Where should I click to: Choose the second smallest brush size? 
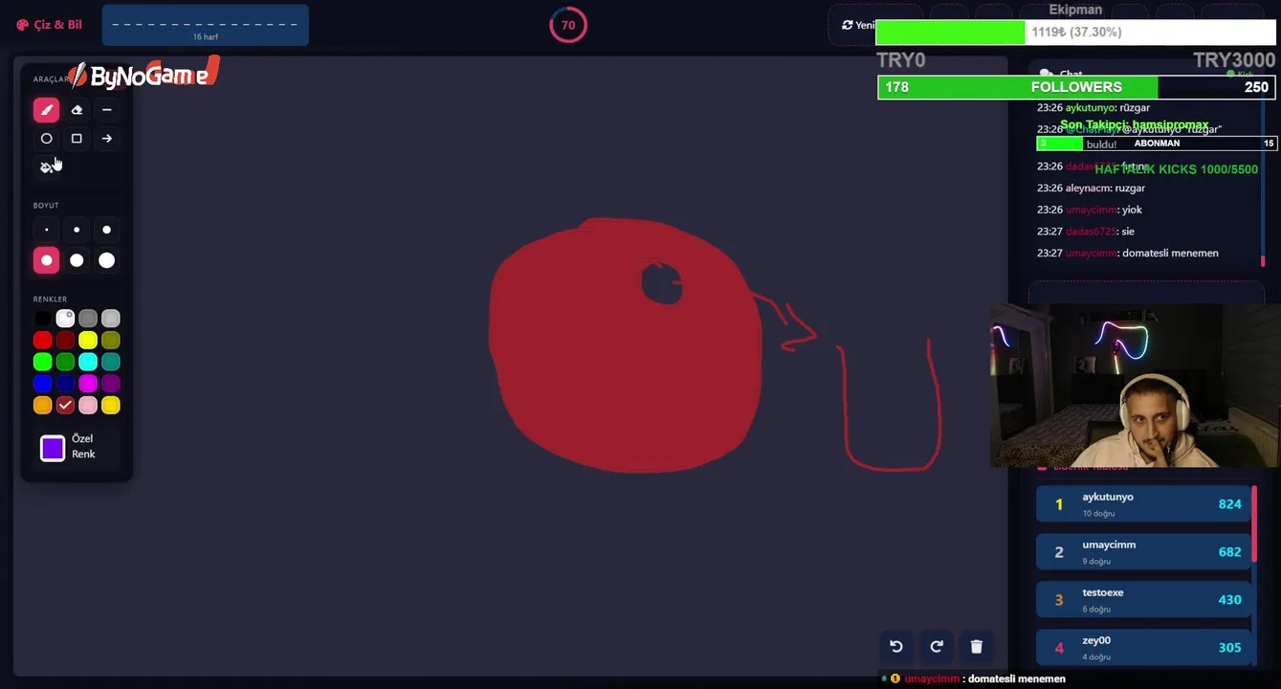[77, 230]
